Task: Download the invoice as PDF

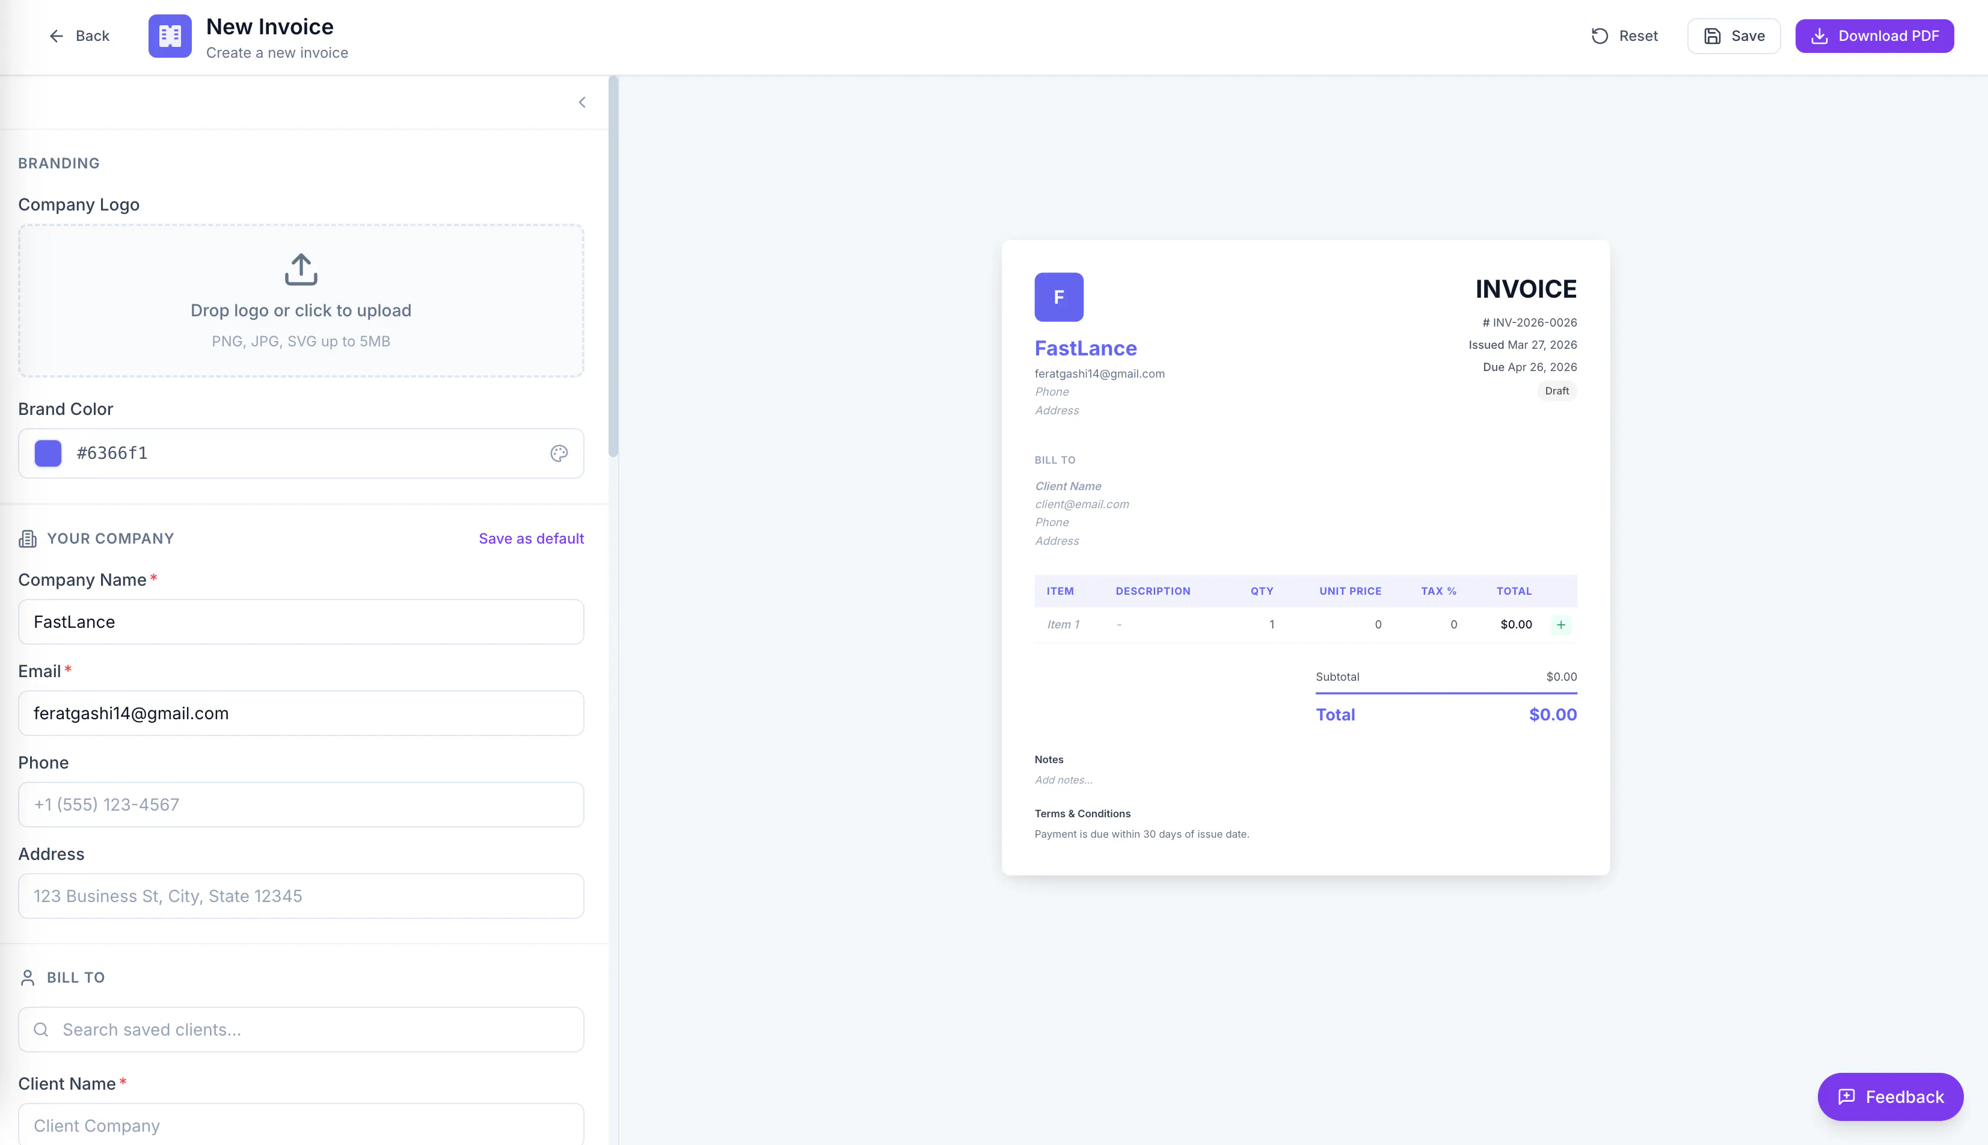Action: pyautogui.click(x=1875, y=36)
